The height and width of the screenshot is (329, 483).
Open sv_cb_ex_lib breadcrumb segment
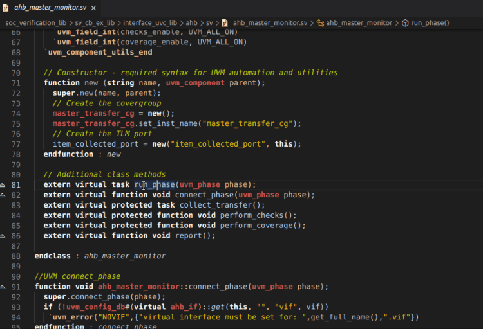pos(95,23)
